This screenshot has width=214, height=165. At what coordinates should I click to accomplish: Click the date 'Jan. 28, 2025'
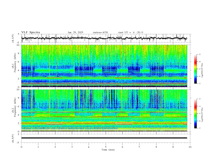[x=75, y=32]
